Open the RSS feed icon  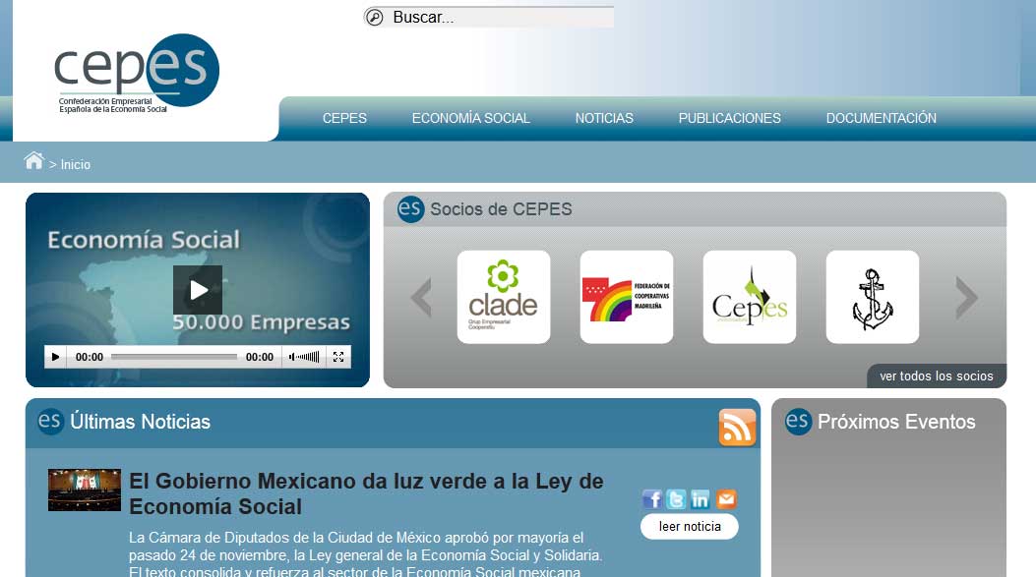[x=737, y=428]
